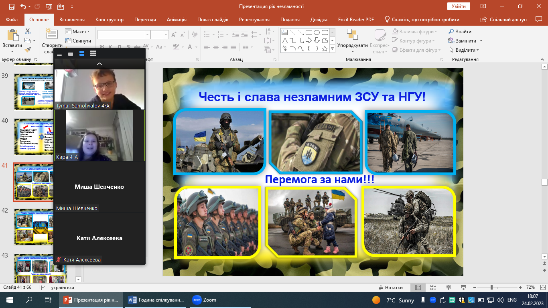Image resolution: width=548 pixels, height=308 pixels.
Task: Switch Zoom panel to gallery grid view
Action: pos(93,53)
